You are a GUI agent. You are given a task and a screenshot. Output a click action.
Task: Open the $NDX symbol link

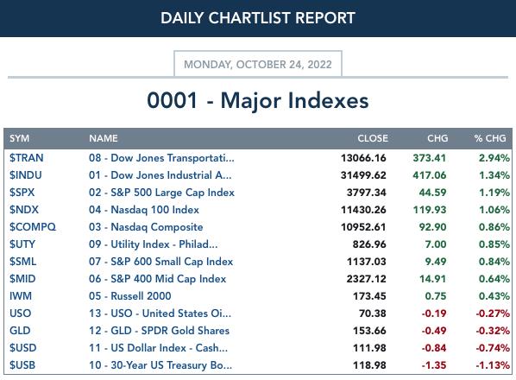tap(23, 210)
